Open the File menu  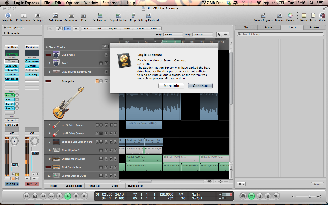coord(47,3)
